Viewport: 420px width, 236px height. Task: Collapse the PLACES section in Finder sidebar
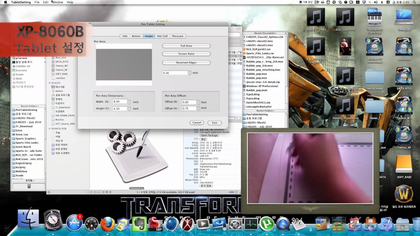(x=50, y=83)
